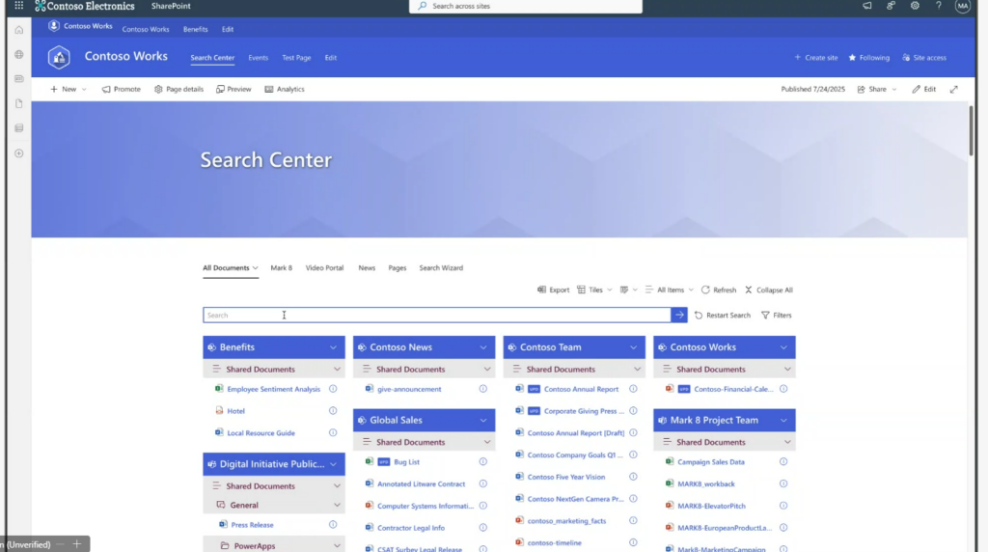Click the create plus icon in left rail

[x=19, y=153]
